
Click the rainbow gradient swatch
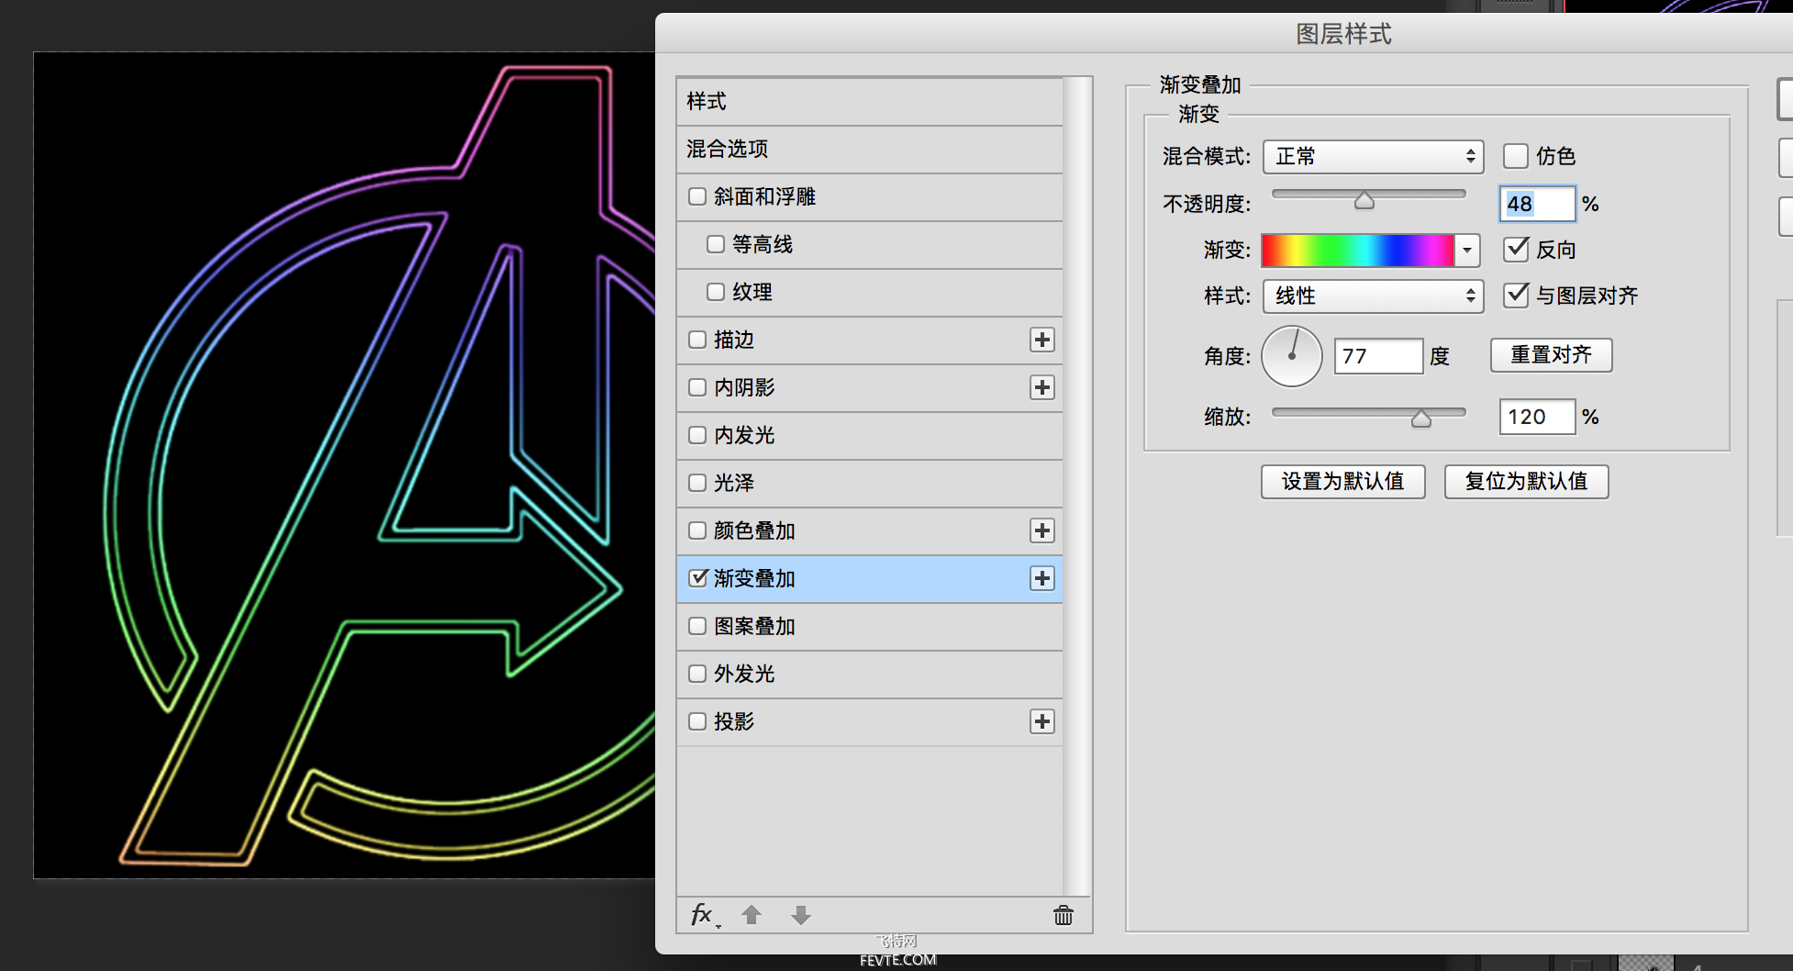1357,250
